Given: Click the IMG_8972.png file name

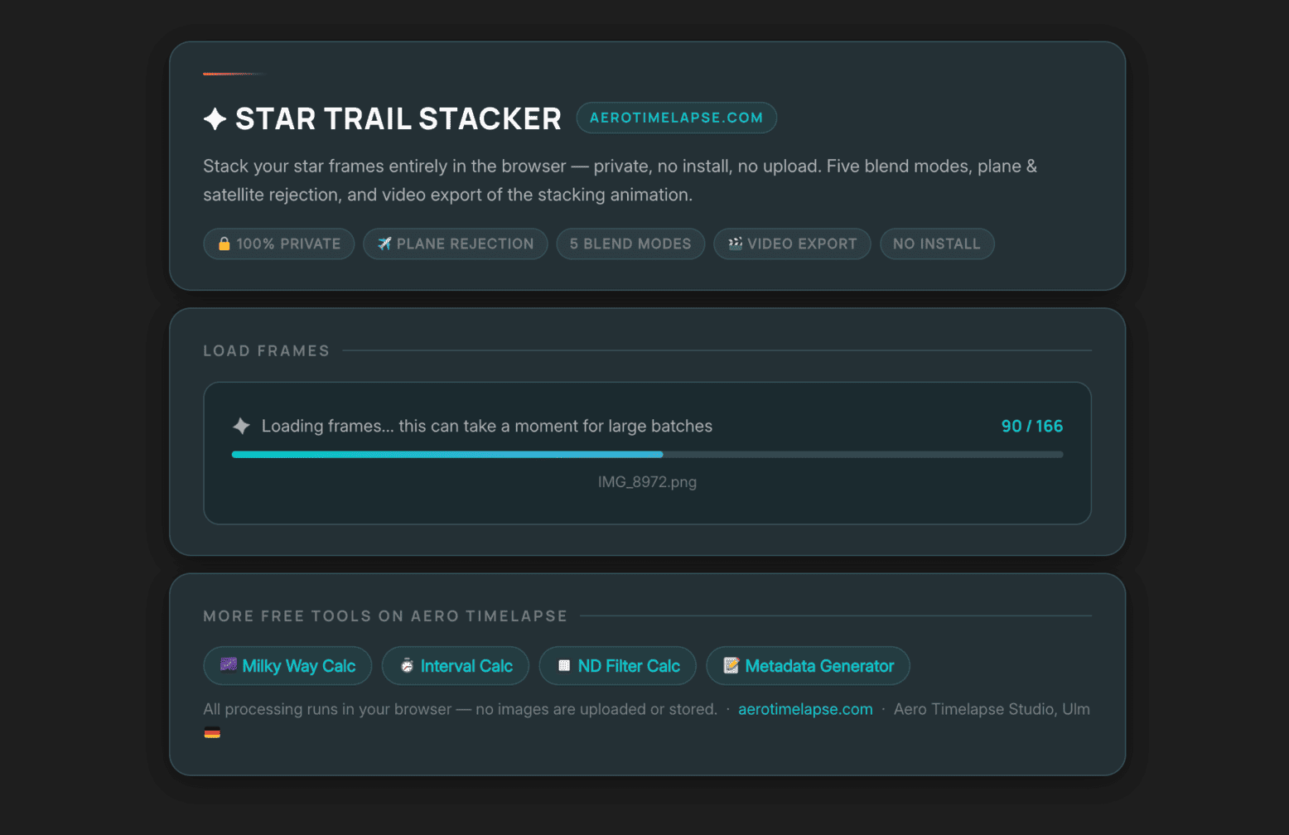Looking at the screenshot, I should (x=647, y=482).
